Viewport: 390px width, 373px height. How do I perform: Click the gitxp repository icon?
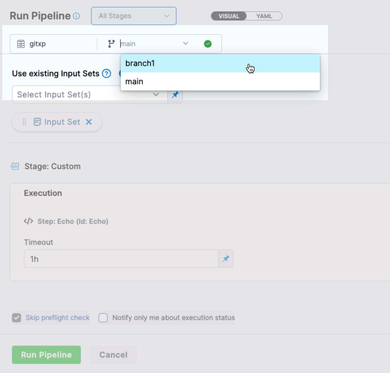[x=21, y=44]
